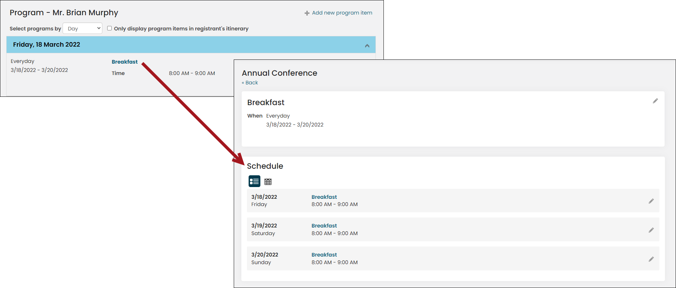Edit the 3/18/2022 Friday schedule entry
This screenshot has height=288, width=676.
tap(651, 201)
